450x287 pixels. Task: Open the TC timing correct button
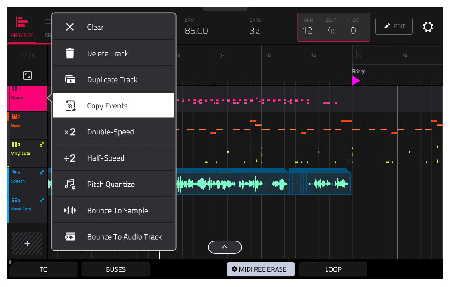pyautogui.click(x=43, y=269)
